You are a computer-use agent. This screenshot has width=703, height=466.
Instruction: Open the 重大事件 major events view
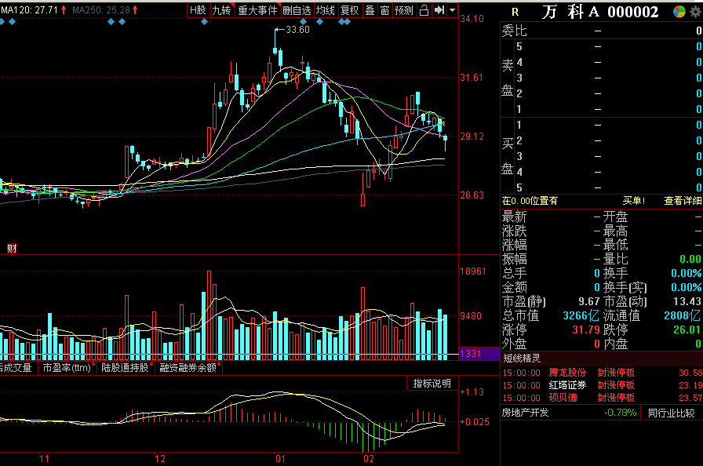click(257, 10)
